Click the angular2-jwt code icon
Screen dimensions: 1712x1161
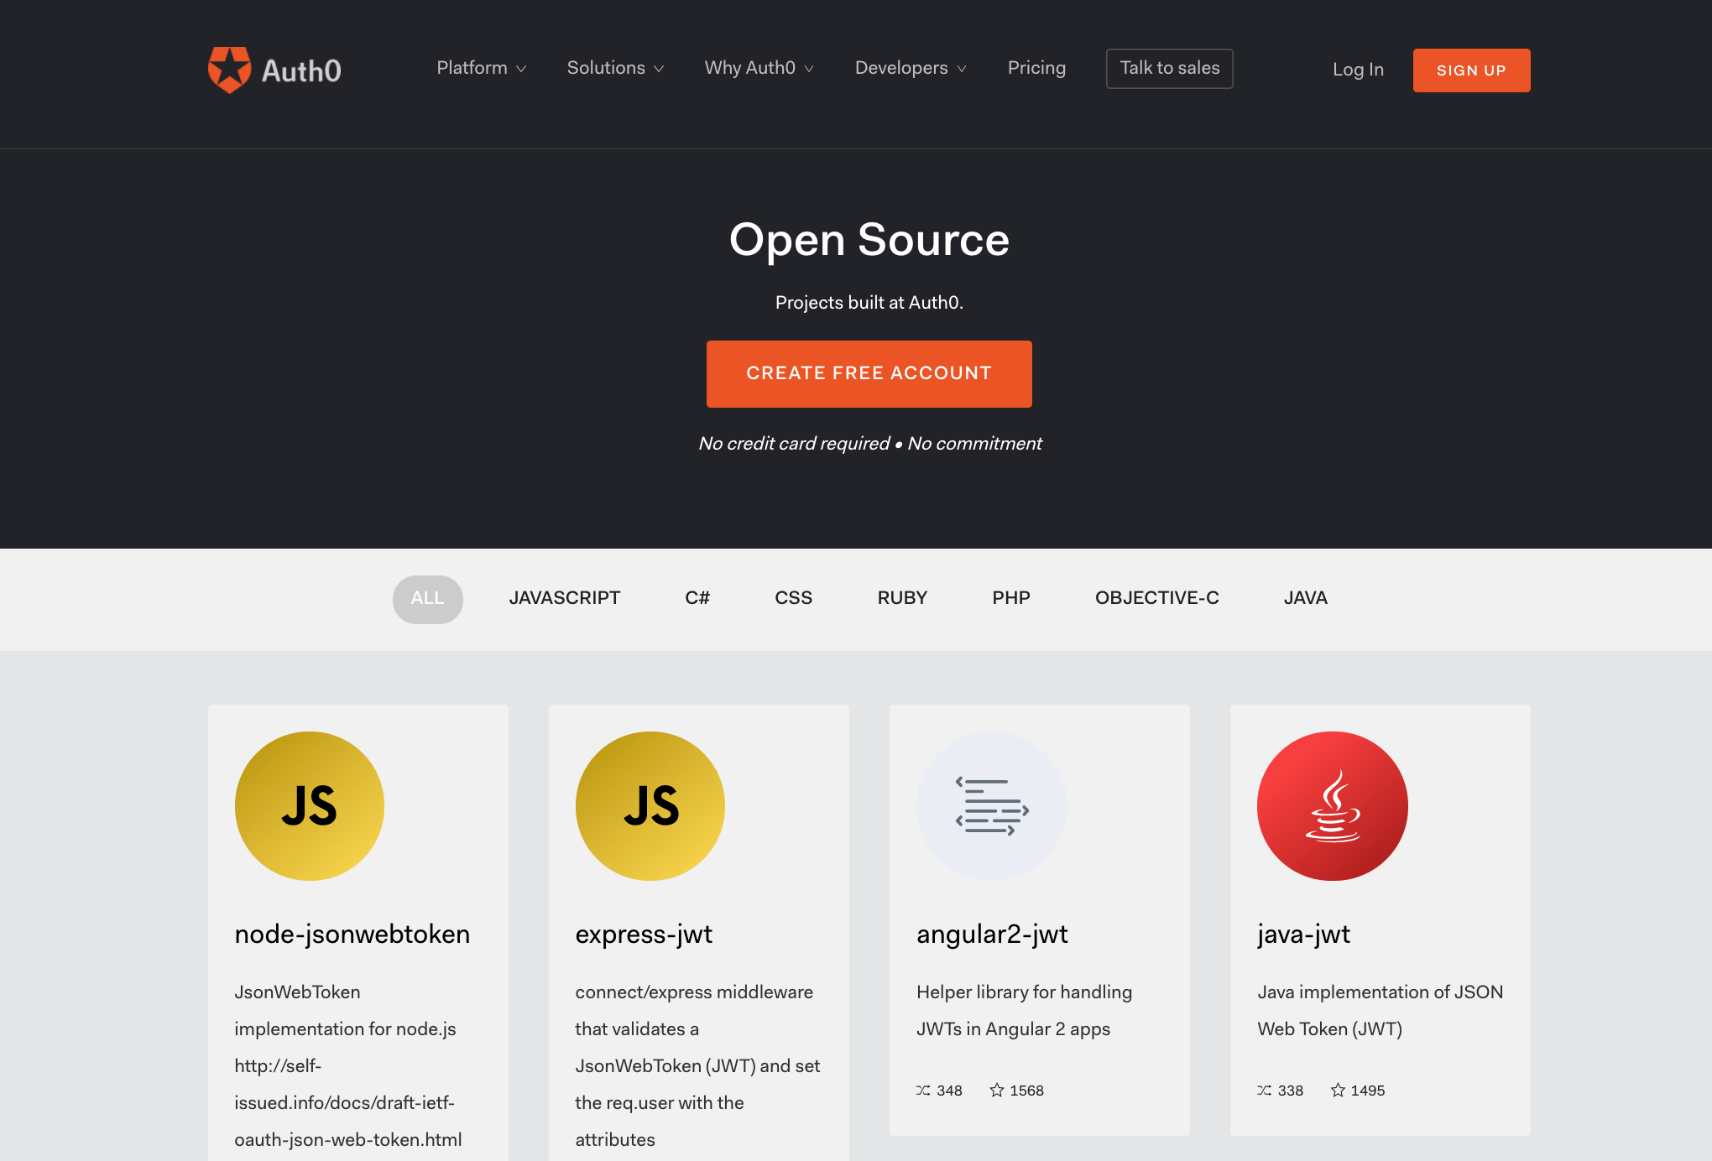click(991, 806)
